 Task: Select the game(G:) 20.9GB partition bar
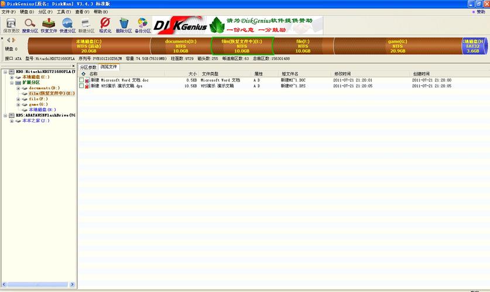pyautogui.click(x=398, y=46)
